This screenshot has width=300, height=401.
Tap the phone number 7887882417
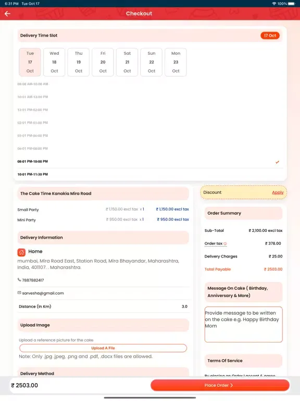(x=33, y=280)
